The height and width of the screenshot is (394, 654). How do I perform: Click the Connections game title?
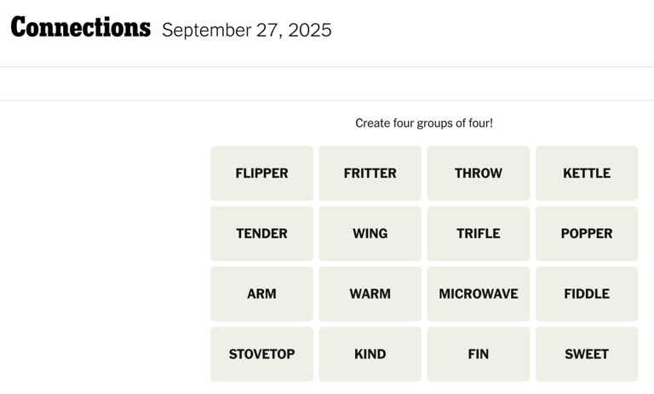point(80,28)
